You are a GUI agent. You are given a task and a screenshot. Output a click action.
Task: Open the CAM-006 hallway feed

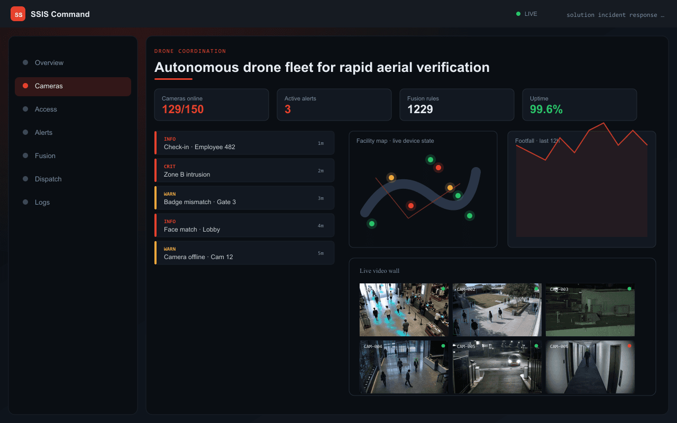590,367
